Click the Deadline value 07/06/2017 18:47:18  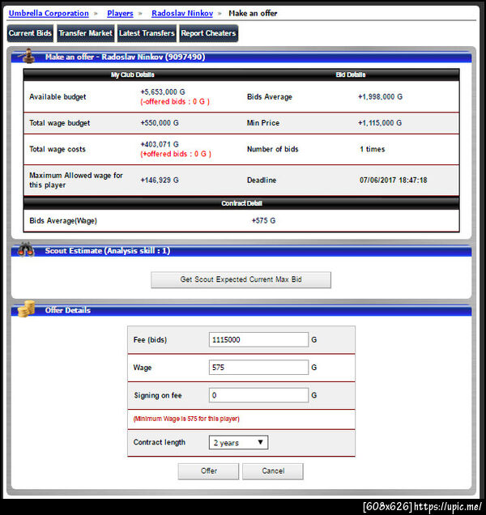tap(394, 180)
